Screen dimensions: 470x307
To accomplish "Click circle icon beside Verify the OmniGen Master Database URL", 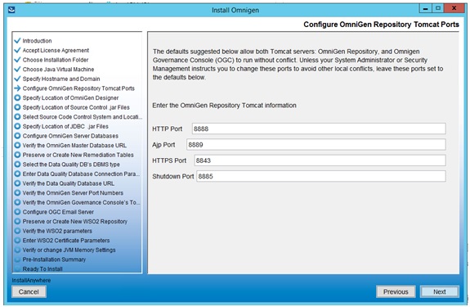I will coord(17,145).
